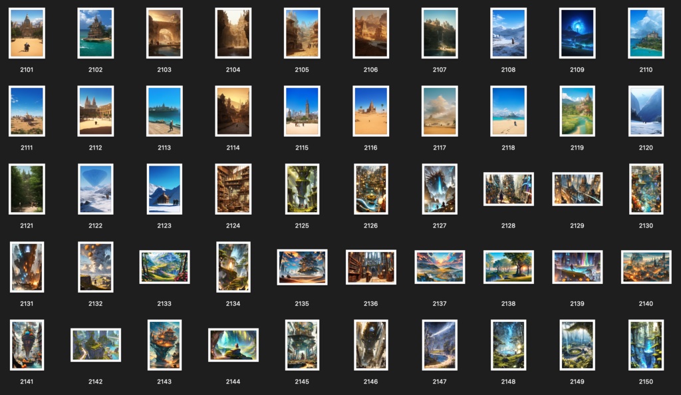Viewport: 681px width, 395px height.
Task: Select tower thumbnail 2115
Action: coord(302,111)
